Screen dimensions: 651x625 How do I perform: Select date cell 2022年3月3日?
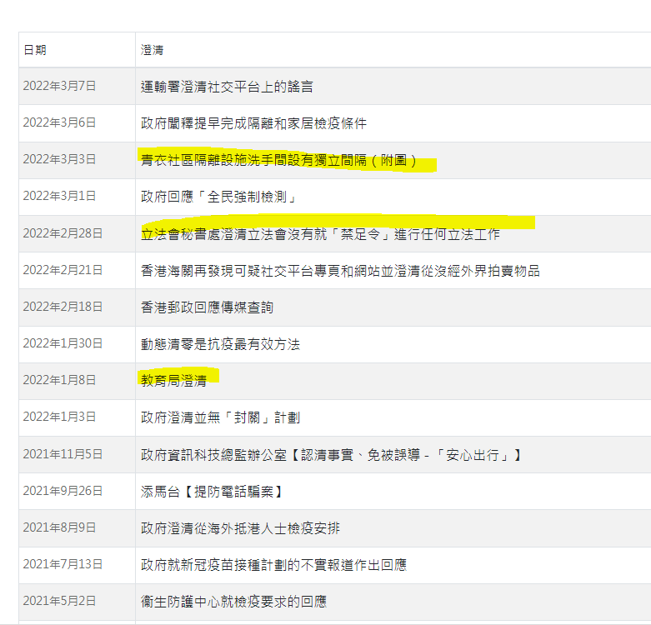point(77,159)
